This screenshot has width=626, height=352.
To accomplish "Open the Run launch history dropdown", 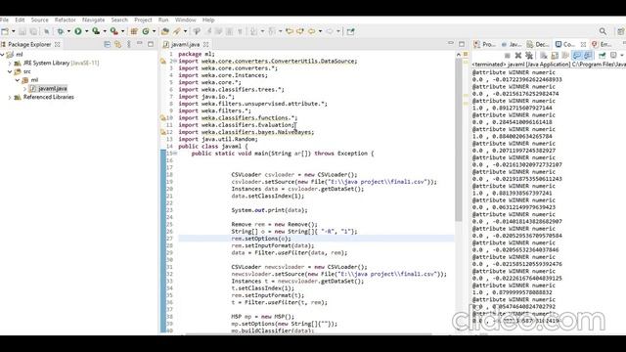I will tap(86, 31).
